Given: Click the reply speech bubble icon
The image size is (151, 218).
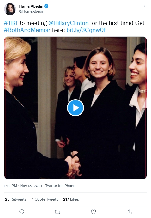Looking at the screenshot, I should point(22,212).
